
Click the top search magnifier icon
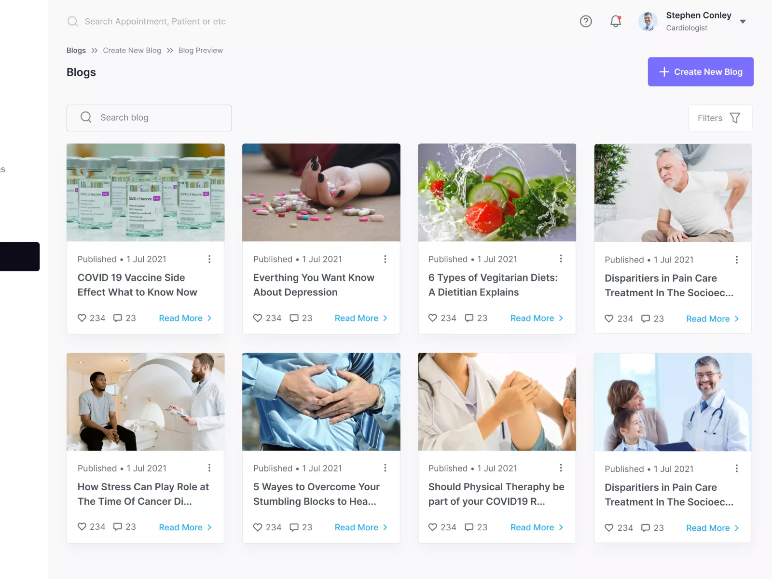coord(73,21)
